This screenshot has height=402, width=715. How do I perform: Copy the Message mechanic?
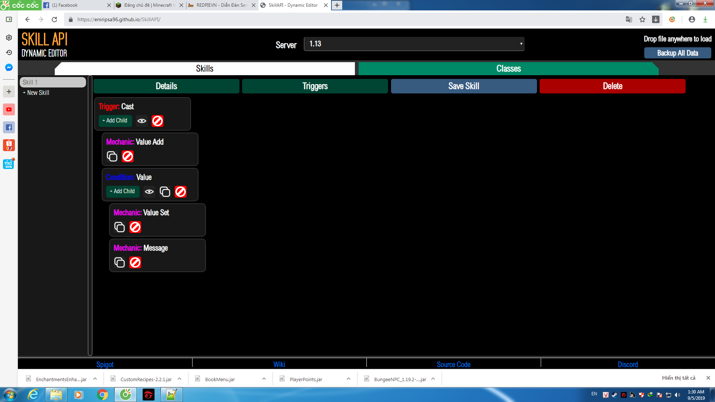click(120, 262)
